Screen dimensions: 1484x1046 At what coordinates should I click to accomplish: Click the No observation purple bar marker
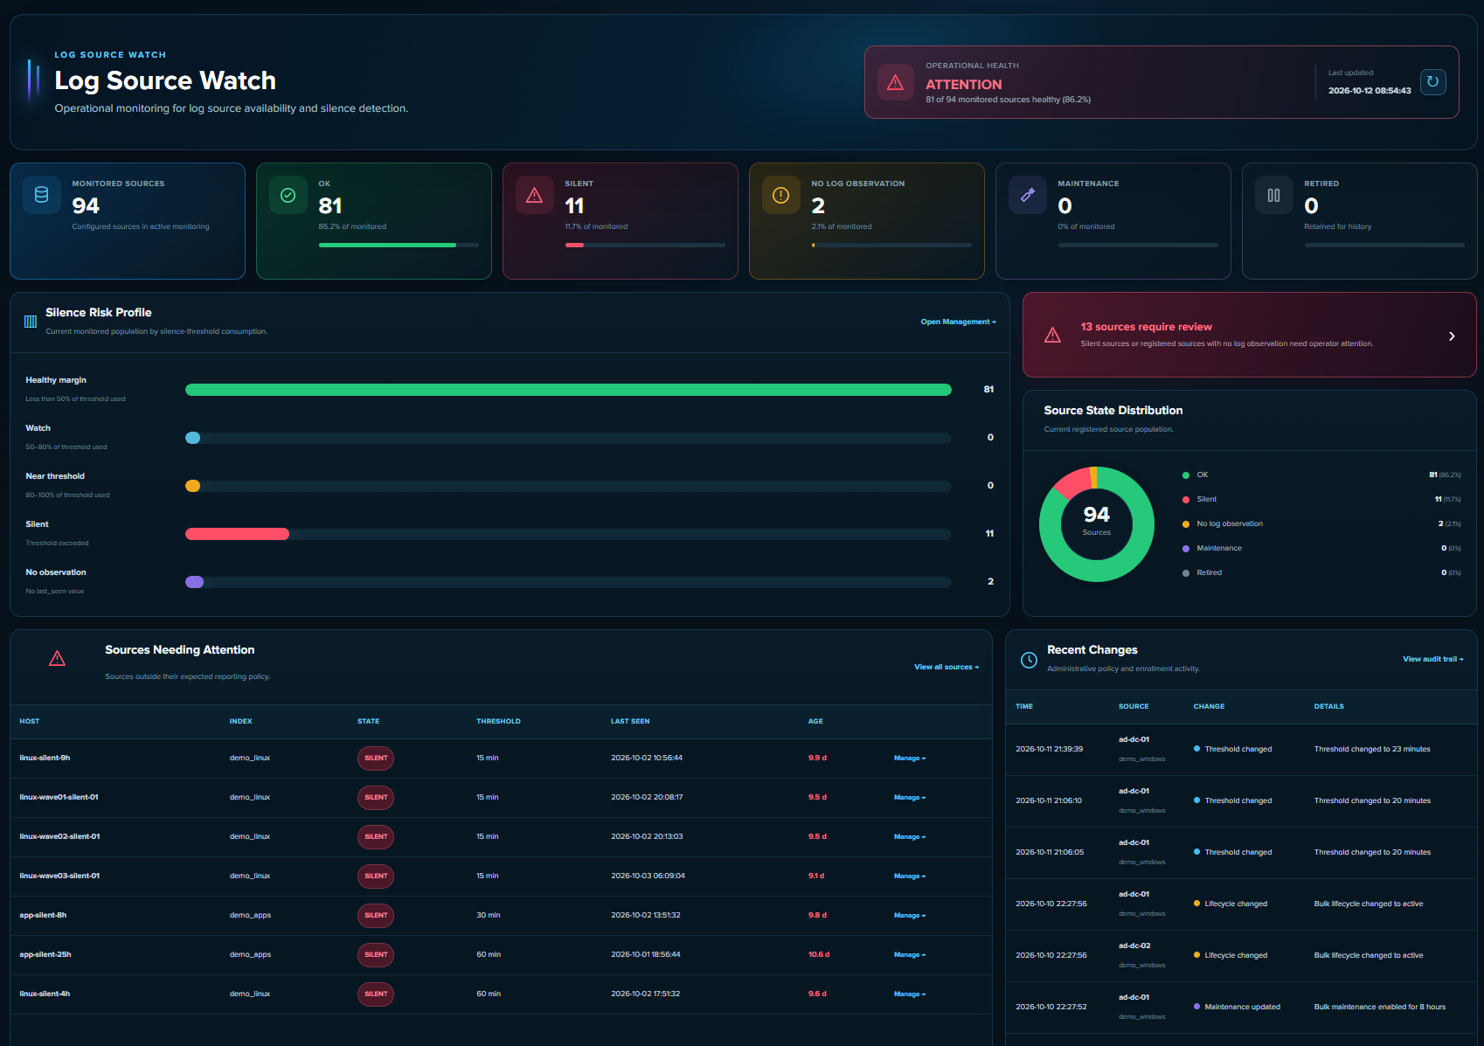click(x=194, y=582)
